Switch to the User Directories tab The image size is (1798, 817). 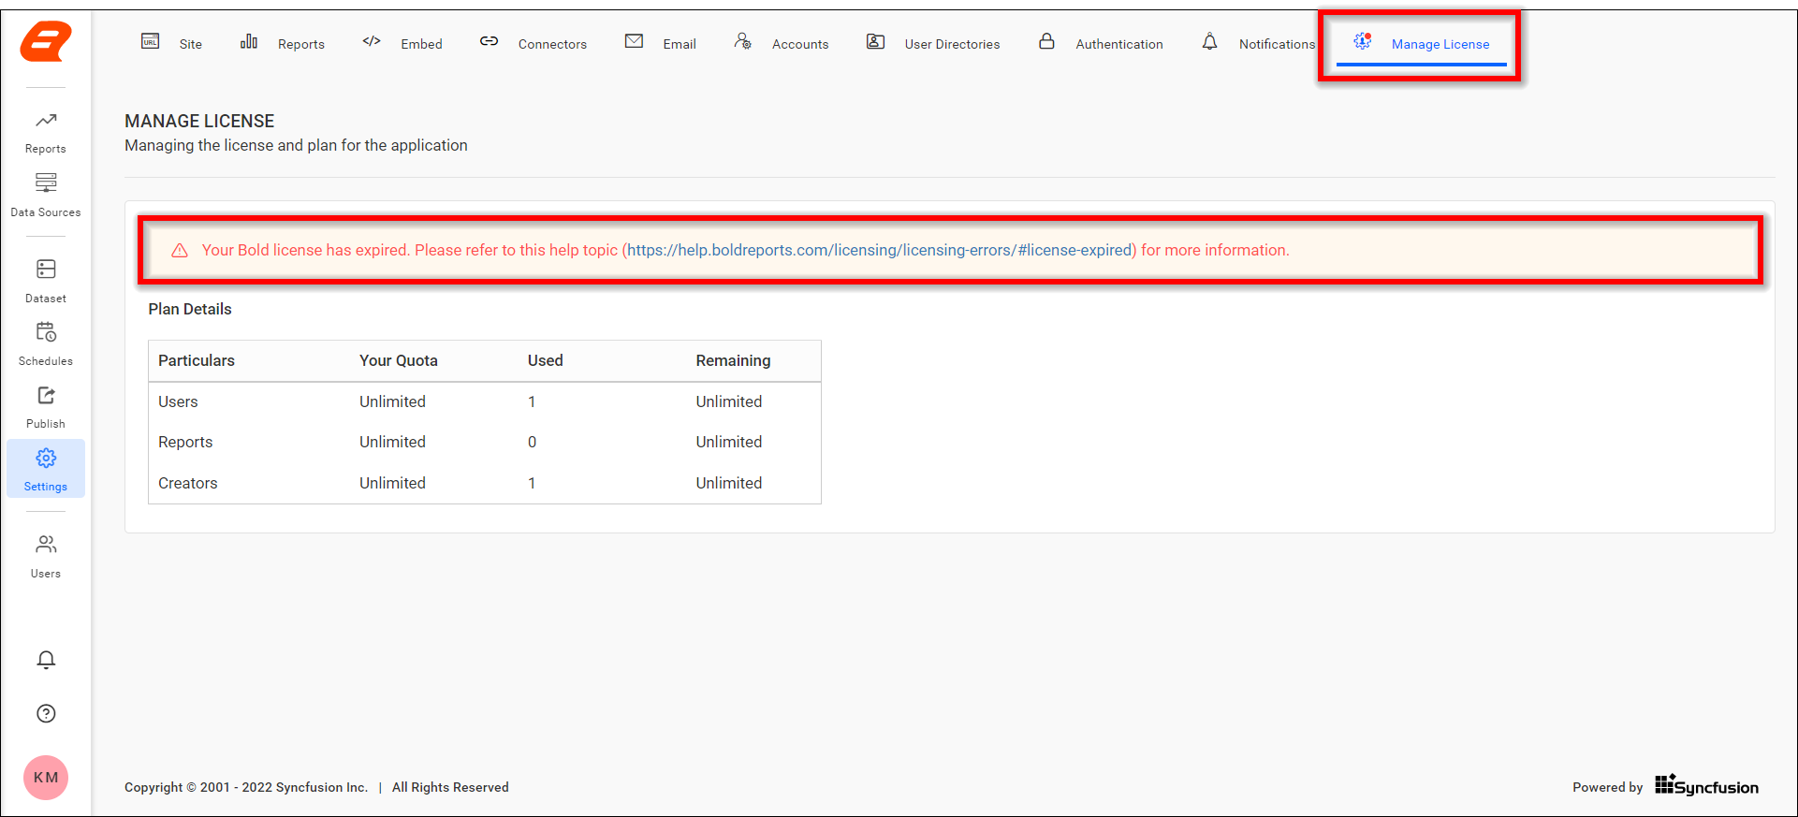click(x=952, y=44)
